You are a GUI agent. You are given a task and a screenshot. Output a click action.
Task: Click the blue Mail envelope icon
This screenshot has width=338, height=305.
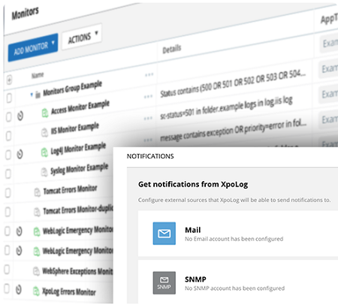pyautogui.click(x=164, y=234)
